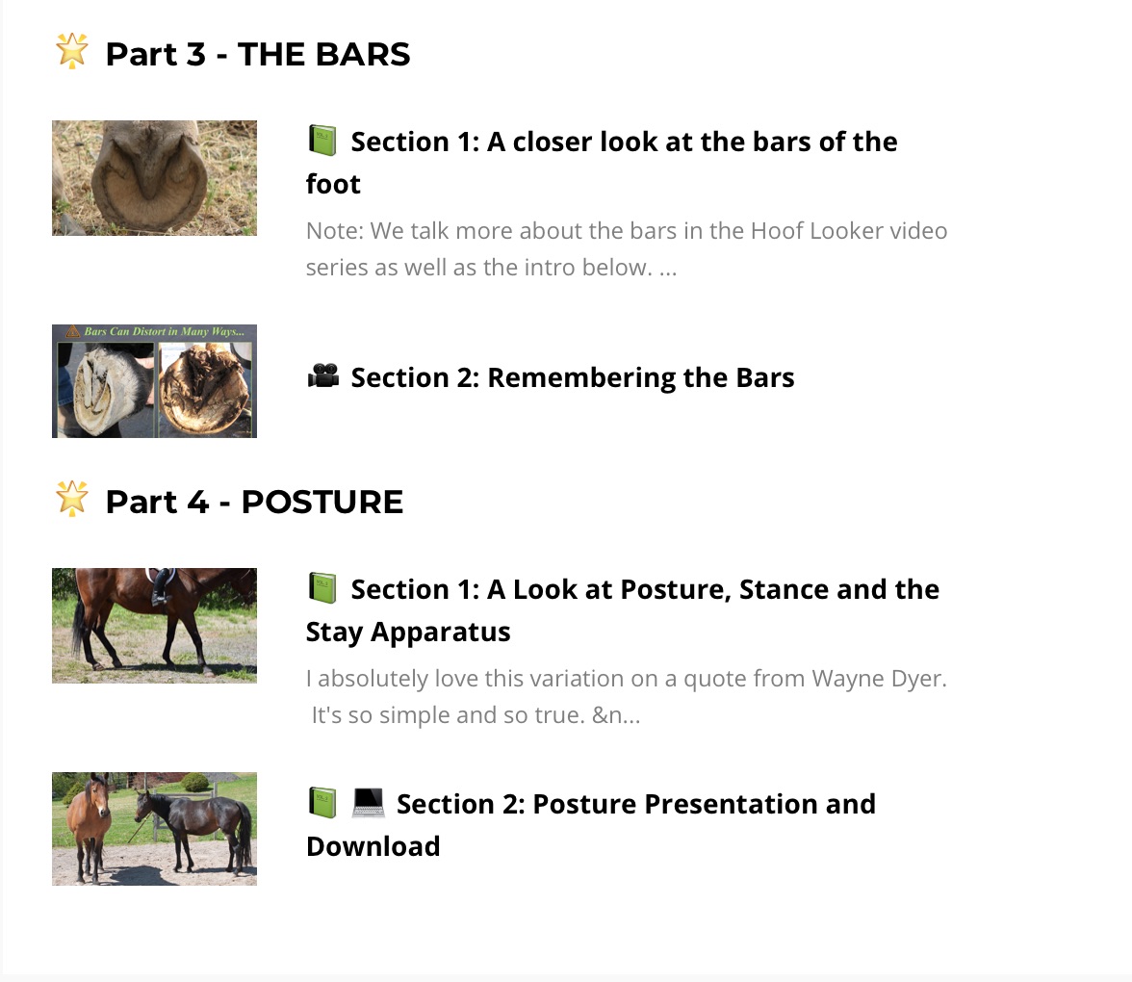Click the star icon beside Part 4
The image size is (1132, 982).
point(72,499)
